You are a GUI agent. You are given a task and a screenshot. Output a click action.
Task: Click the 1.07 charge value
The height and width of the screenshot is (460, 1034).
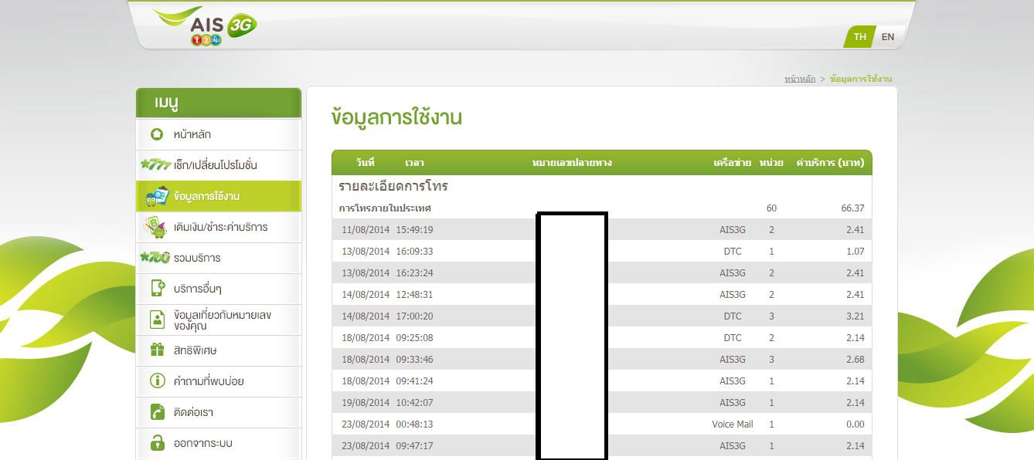tap(855, 252)
